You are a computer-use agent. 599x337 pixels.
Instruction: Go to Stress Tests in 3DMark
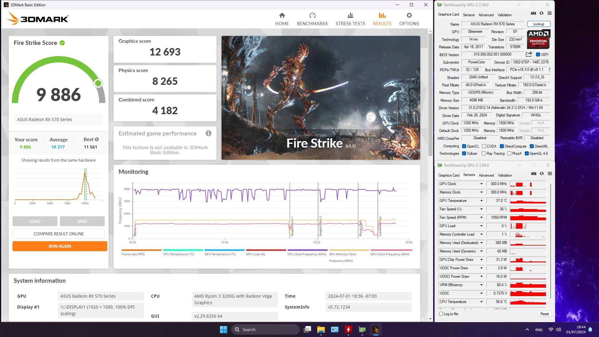(350, 19)
